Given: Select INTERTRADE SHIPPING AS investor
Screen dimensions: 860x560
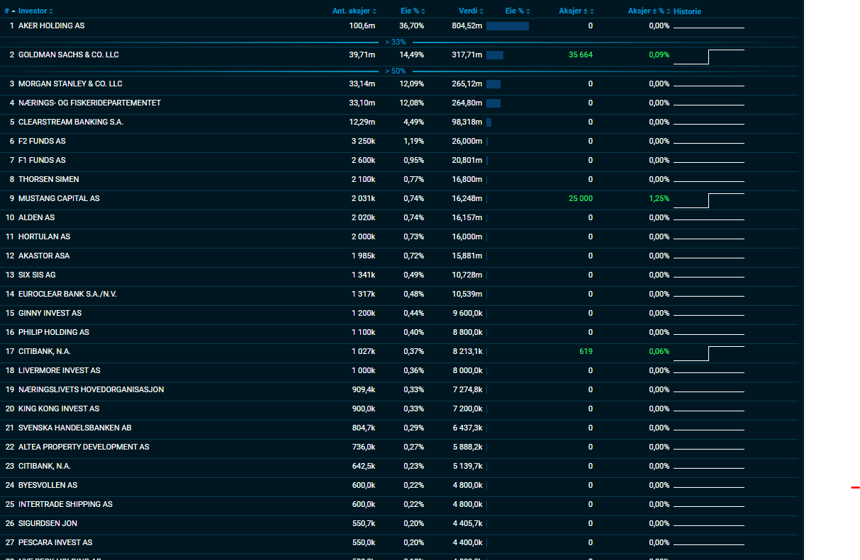Looking at the screenshot, I should pyautogui.click(x=65, y=504).
